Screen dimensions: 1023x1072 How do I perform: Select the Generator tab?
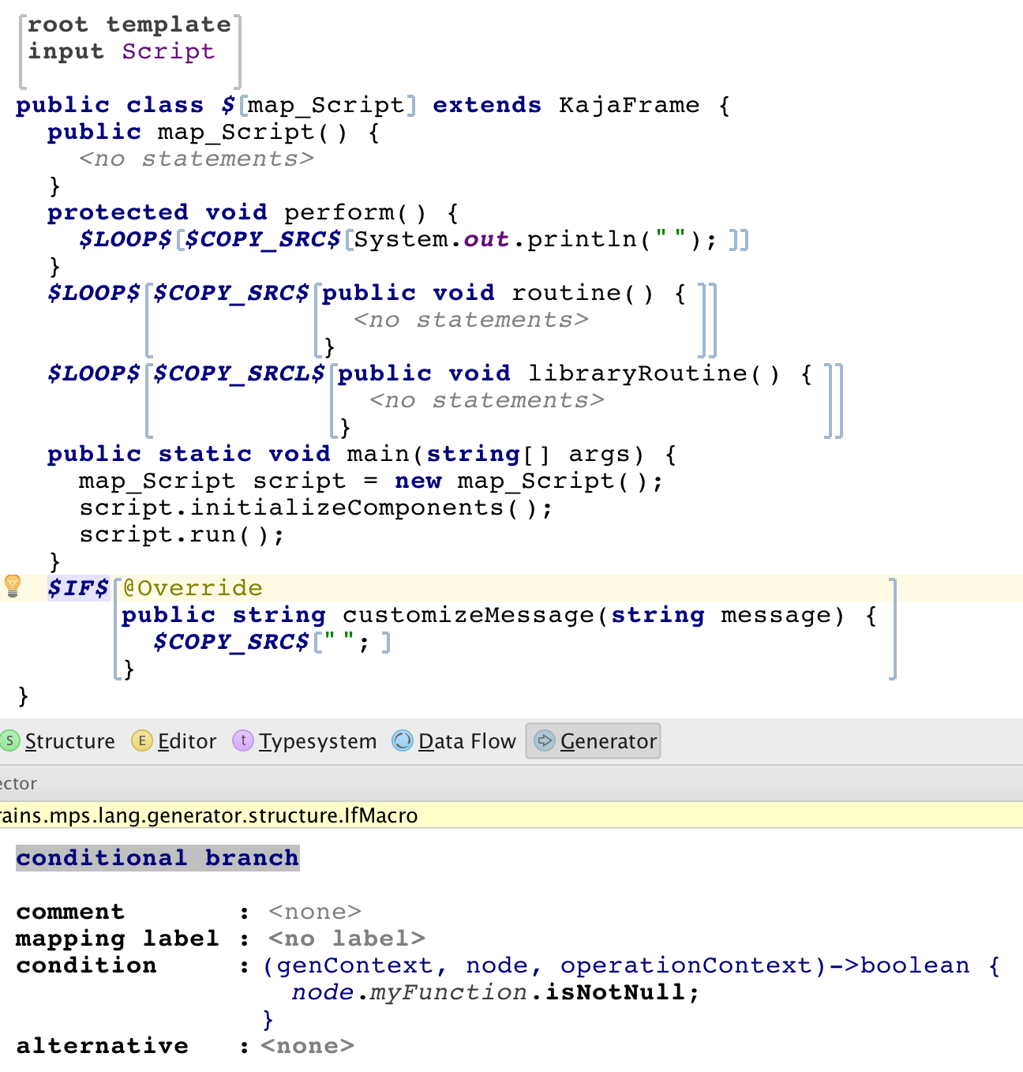click(x=594, y=741)
